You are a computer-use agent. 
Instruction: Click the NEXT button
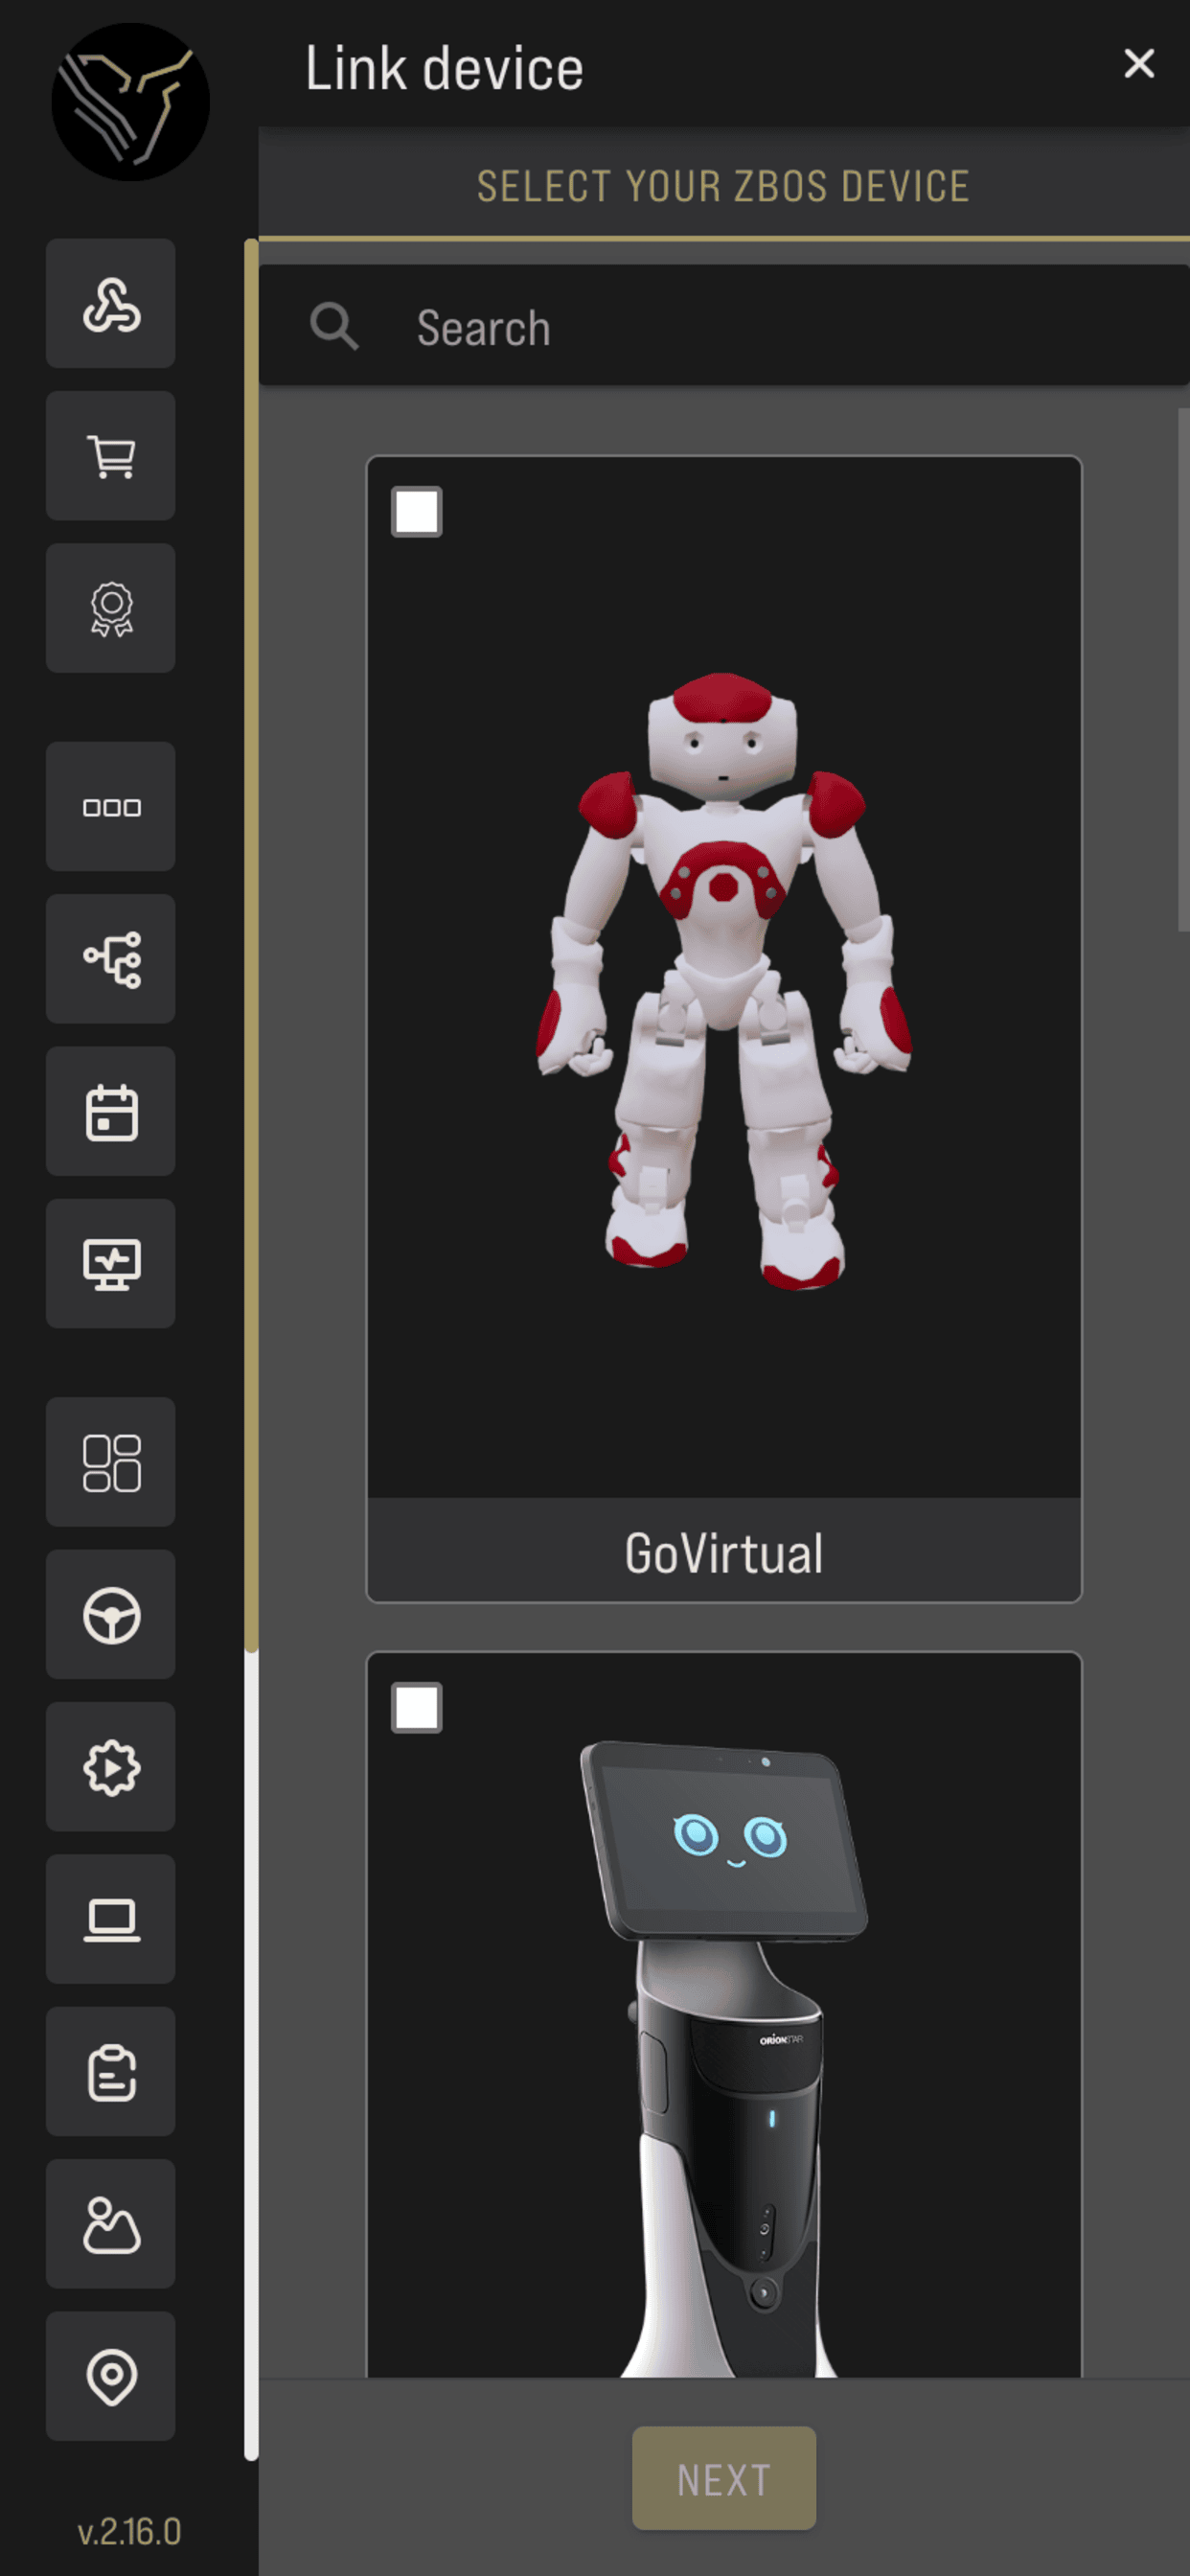[724, 2479]
